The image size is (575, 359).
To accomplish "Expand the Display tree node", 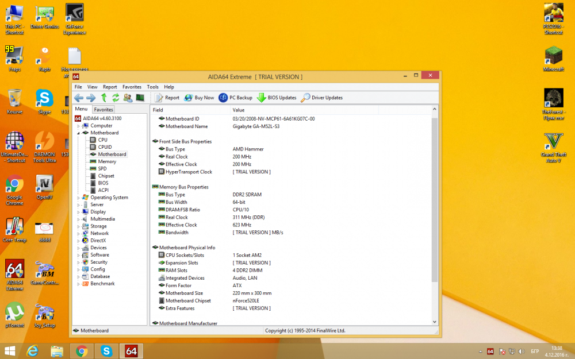I will click(78, 212).
